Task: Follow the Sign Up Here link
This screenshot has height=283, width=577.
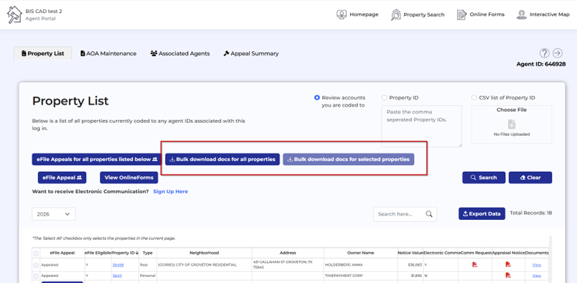Action: (x=170, y=192)
